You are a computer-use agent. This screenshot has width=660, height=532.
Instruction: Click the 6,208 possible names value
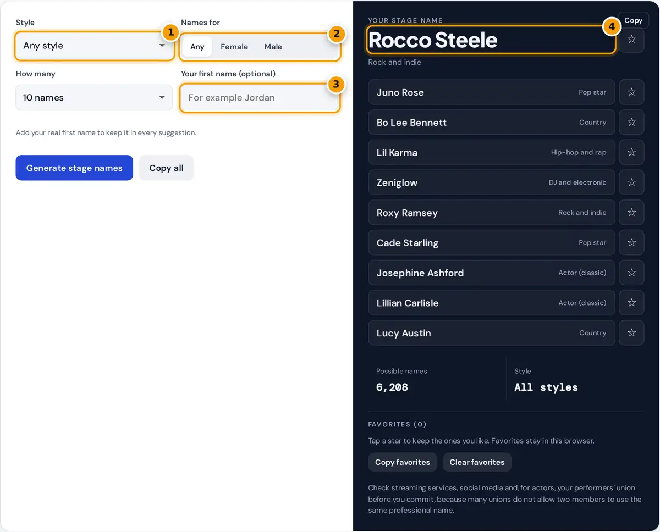[x=392, y=387]
